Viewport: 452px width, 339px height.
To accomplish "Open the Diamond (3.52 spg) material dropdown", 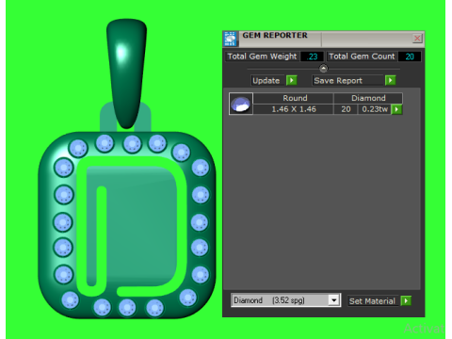I will [x=334, y=300].
